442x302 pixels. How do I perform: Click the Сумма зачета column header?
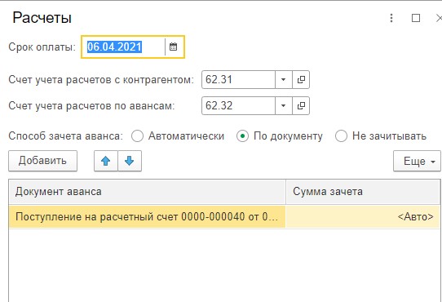tap(363, 192)
